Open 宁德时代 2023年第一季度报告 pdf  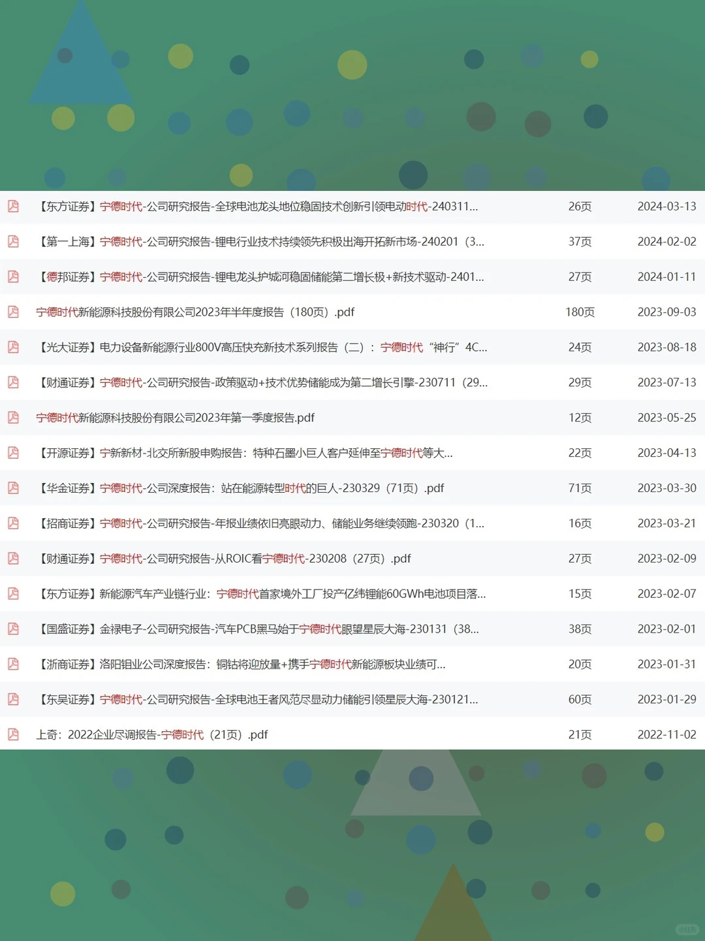click(x=175, y=418)
